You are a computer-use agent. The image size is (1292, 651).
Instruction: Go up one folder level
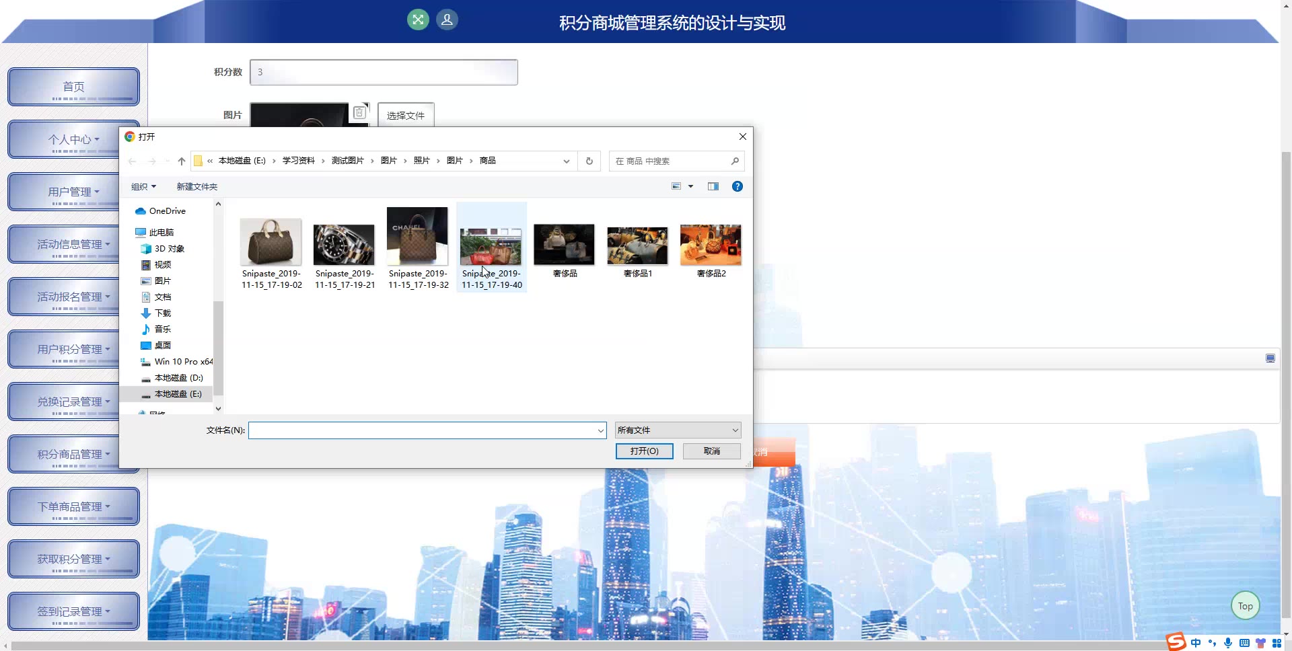(182, 161)
